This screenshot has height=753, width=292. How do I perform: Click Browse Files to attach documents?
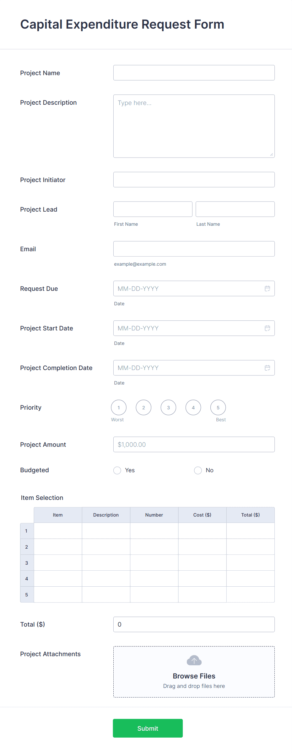[194, 676]
